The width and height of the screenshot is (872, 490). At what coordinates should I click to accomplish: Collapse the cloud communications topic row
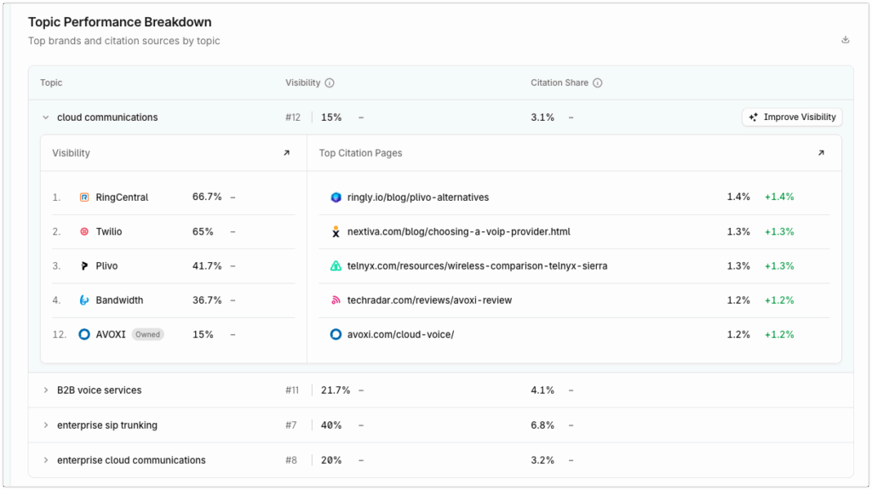click(x=45, y=117)
